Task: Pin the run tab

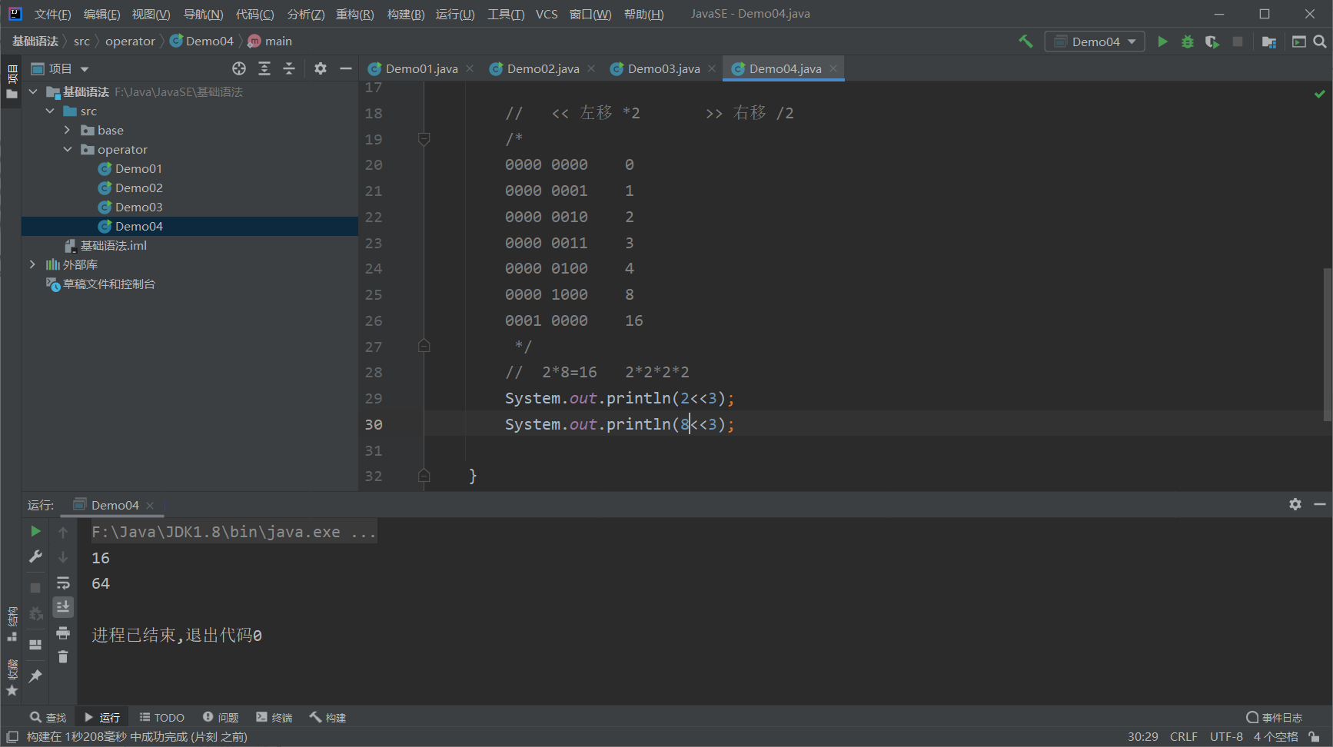Action: pos(35,676)
